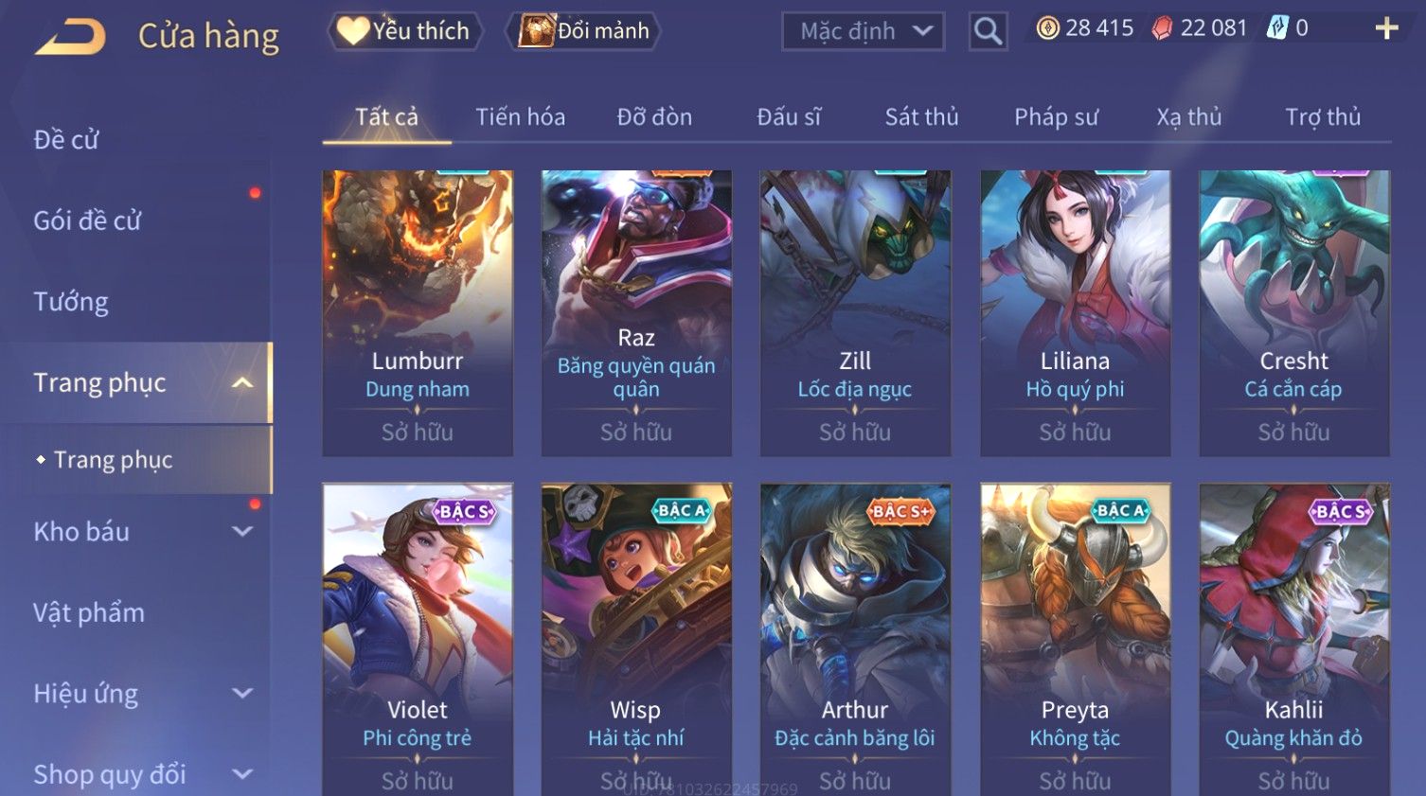Tap the red ruby currency icon
The image size is (1426, 796).
click(x=1162, y=28)
